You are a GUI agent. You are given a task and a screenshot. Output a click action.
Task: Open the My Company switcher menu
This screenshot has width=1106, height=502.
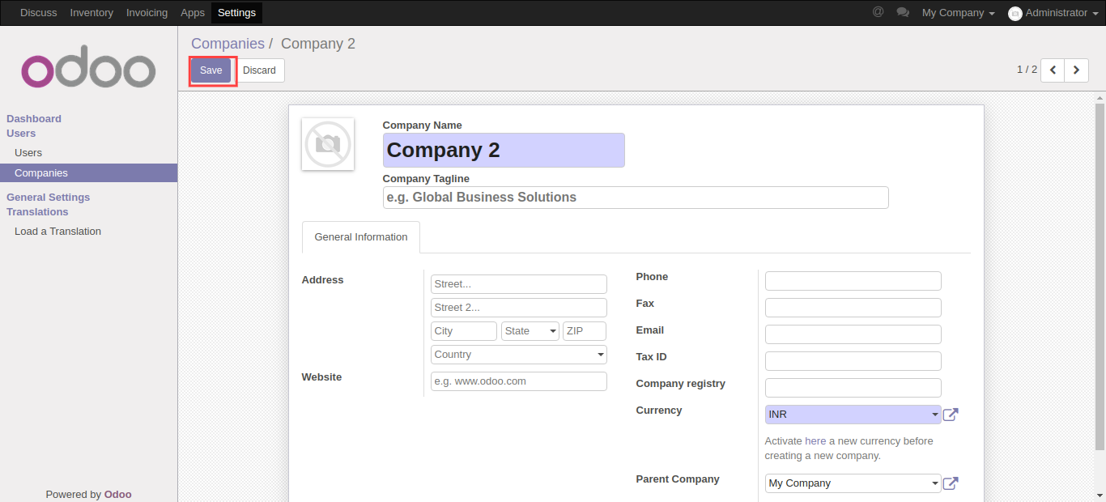[958, 13]
